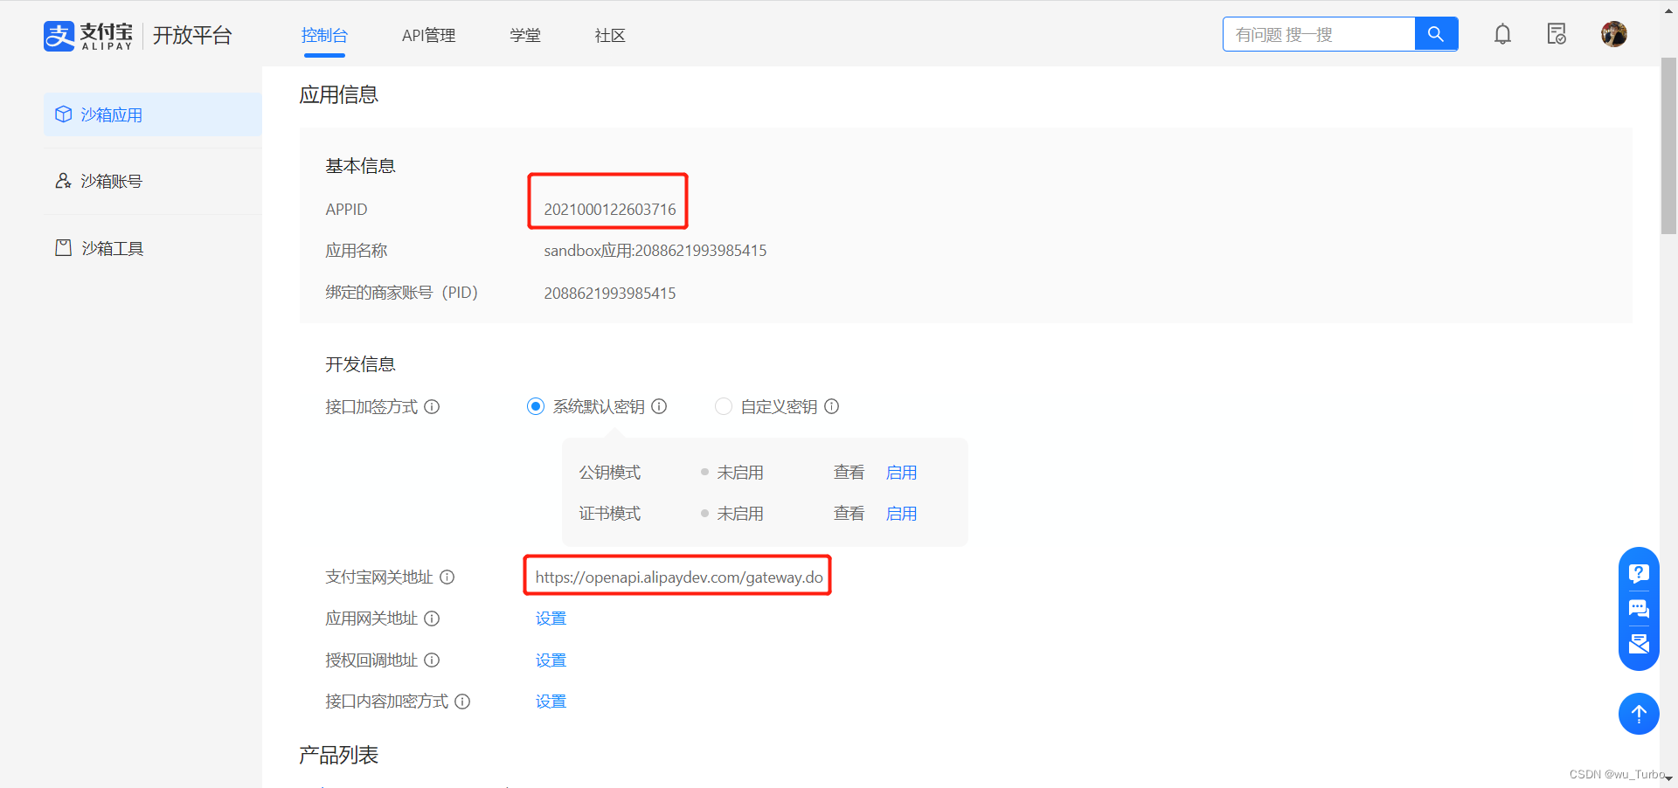
Task: Click info icon next to 支付宝网关地址
Action: pos(447,577)
